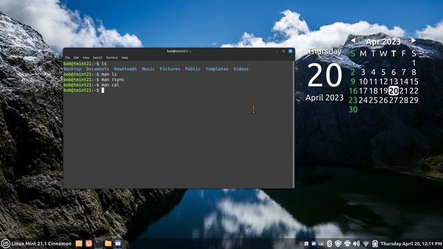The image size is (443, 249).
Task: Select date 30 in the calendar
Action: (x=353, y=109)
